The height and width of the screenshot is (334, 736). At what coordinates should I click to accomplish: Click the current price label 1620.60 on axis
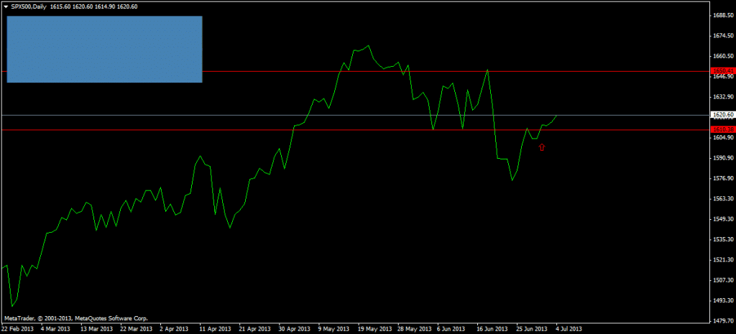[x=723, y=114]
